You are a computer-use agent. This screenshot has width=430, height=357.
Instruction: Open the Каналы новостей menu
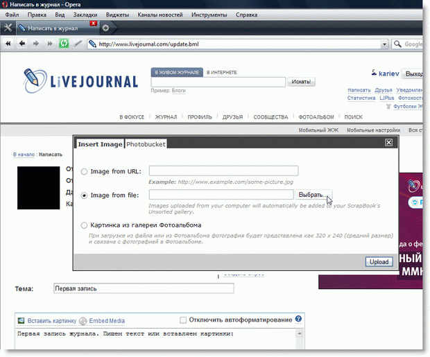click(x=160, y=15)
